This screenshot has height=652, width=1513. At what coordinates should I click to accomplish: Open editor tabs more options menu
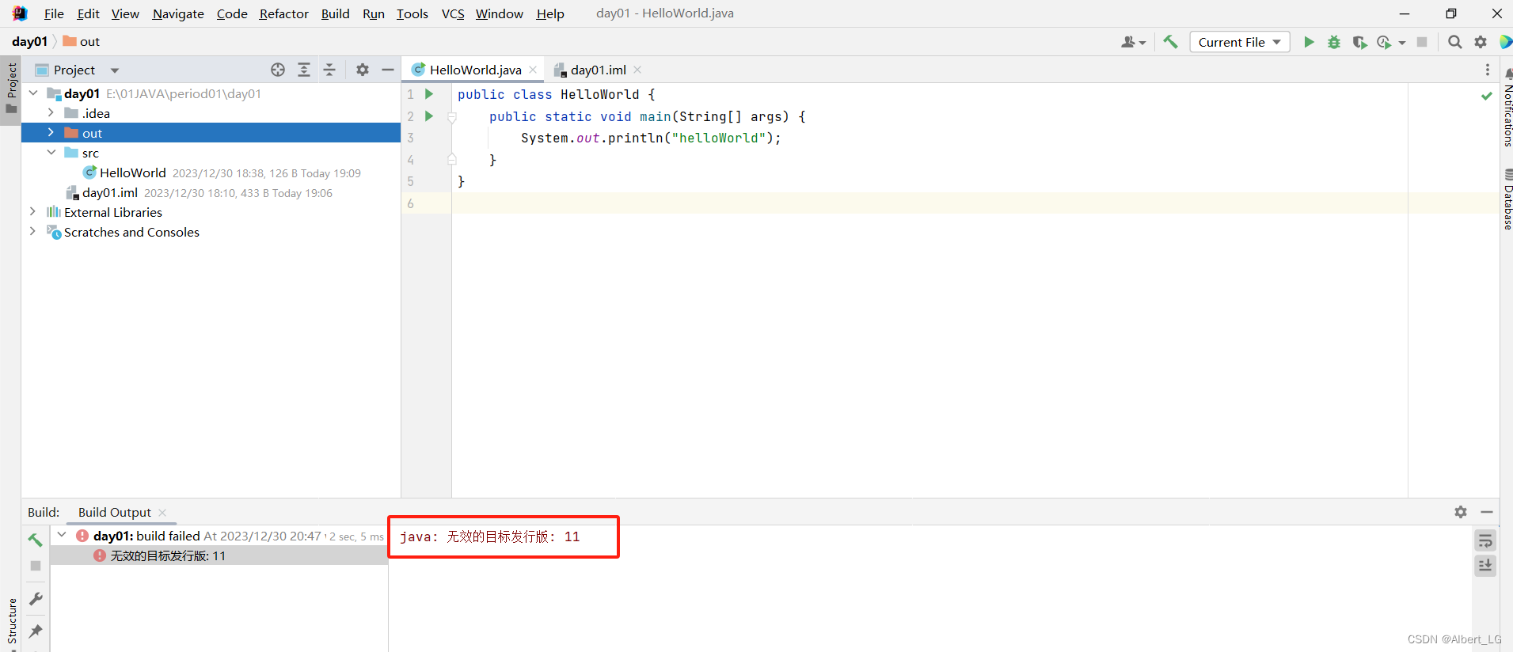1488,70
